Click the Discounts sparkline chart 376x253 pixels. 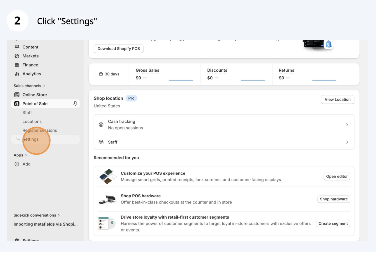click(253, 80)
